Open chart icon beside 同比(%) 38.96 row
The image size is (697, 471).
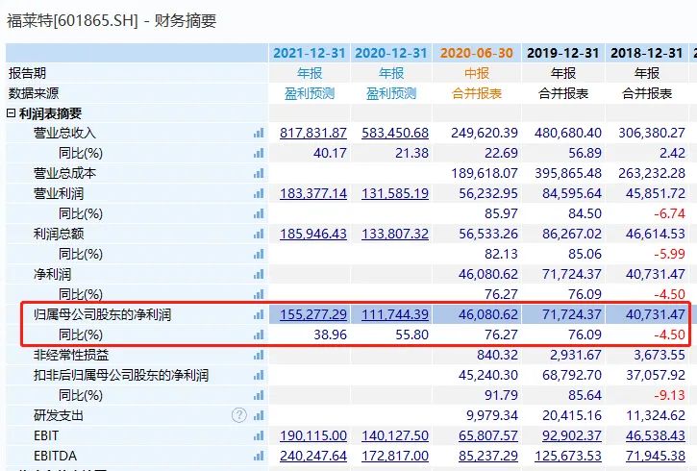point(259,335)
